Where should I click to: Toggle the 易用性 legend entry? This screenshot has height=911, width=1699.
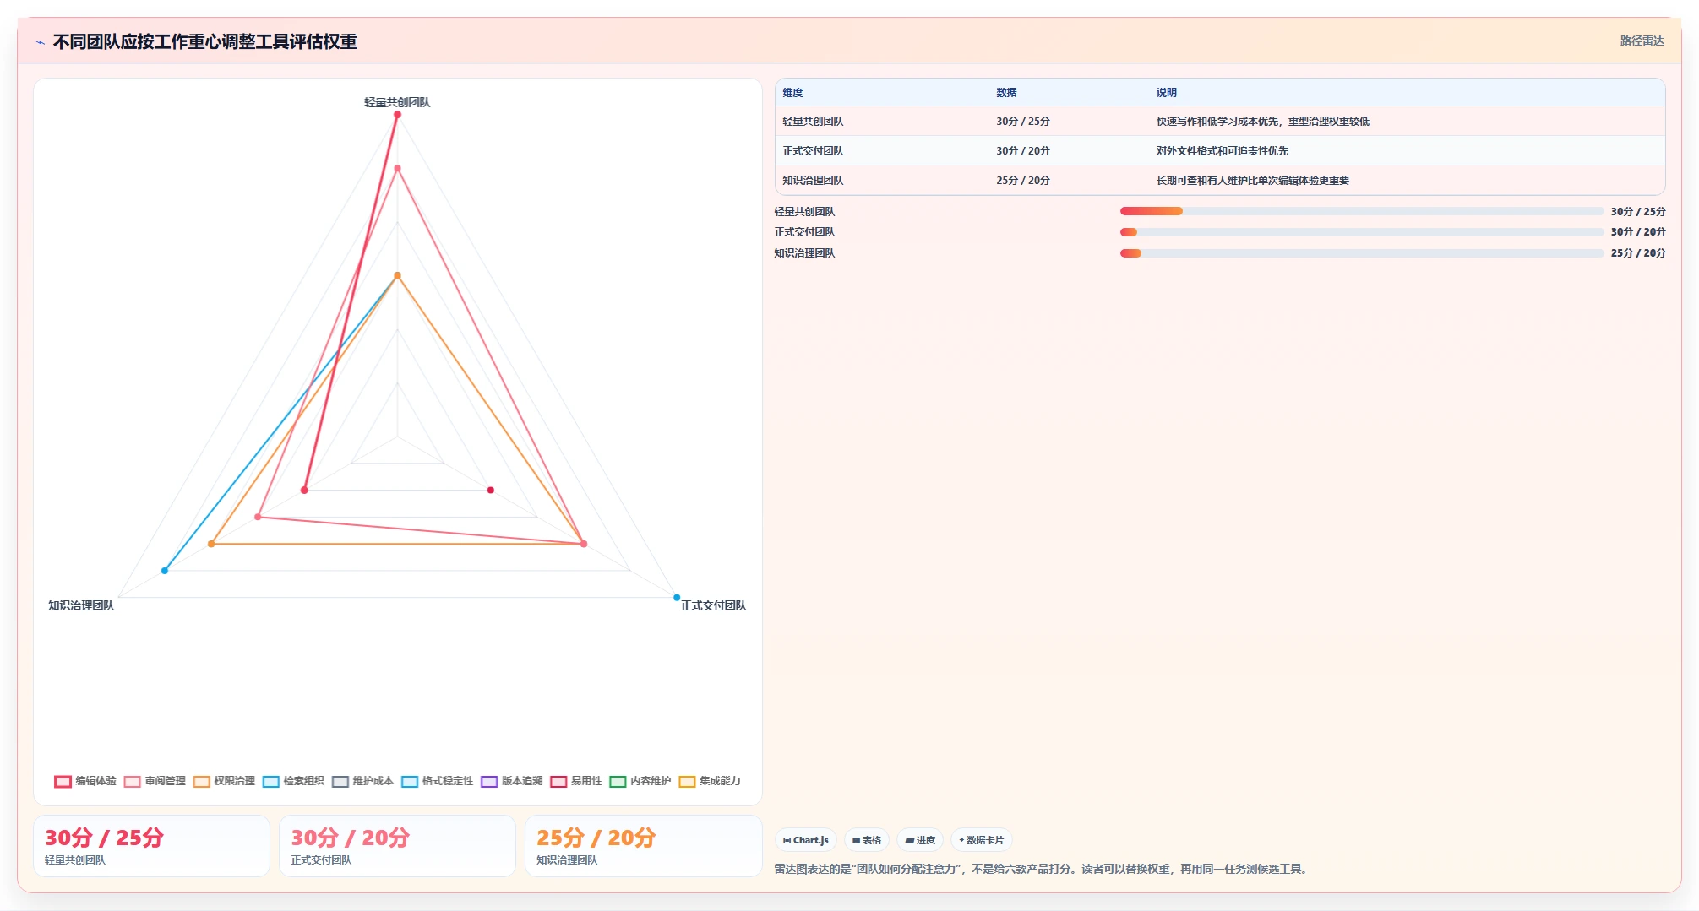pyautogui.click(x=576, y=781)
